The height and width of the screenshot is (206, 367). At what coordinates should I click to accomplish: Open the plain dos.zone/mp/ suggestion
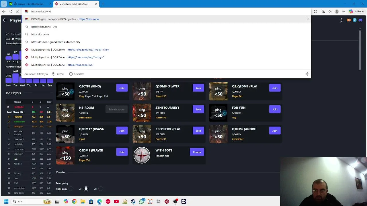[166, 65]
